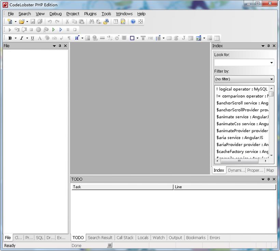Redo action via toolbar arrow
280x251 pixels.
[57, 22]
